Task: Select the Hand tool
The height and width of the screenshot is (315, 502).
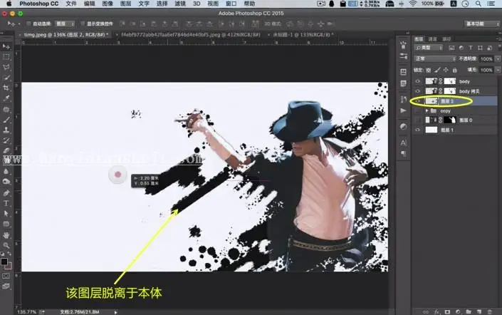Action: click(6, 235)
